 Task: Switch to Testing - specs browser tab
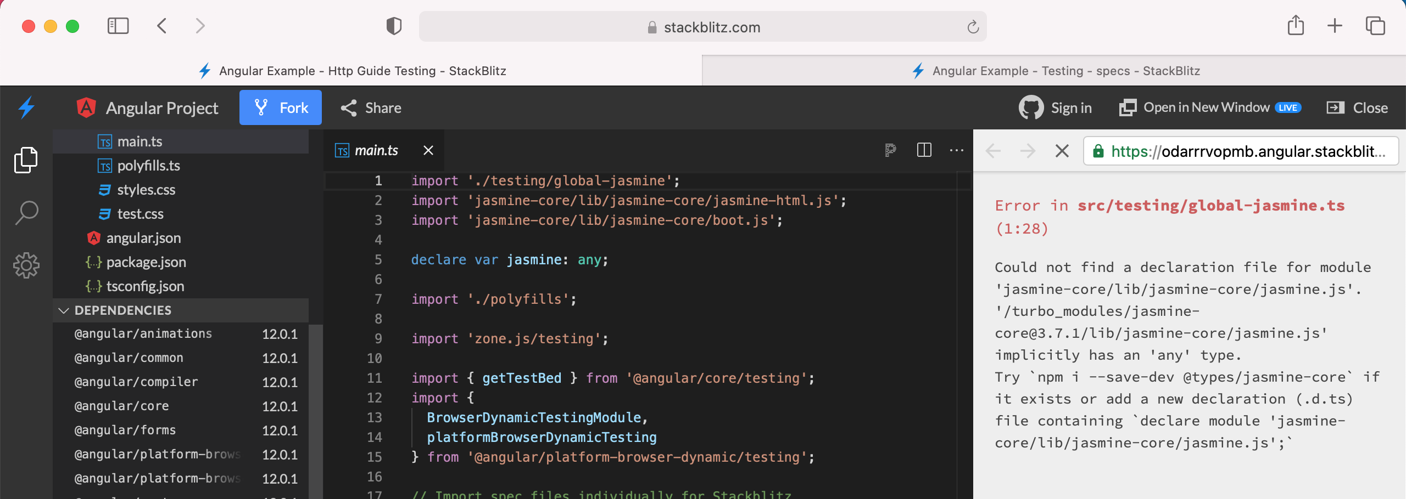click(x=1054, y=71)
